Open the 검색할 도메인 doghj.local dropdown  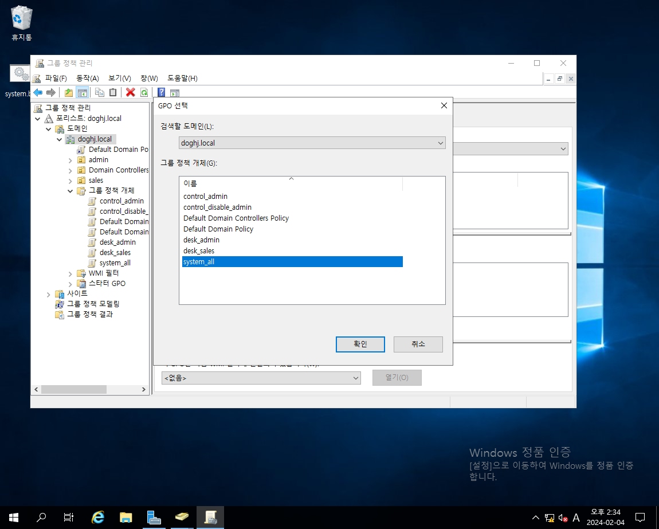(312, 143)
